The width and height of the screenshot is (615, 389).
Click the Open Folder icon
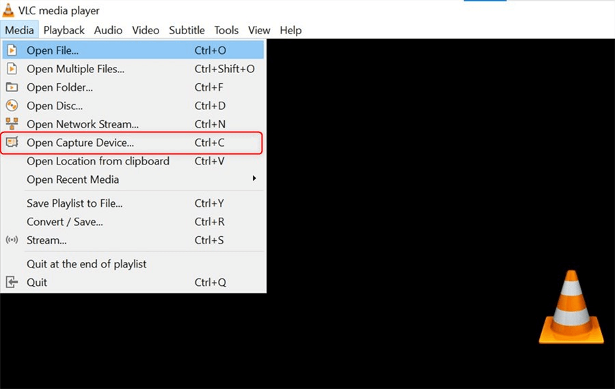coord(12,87)
